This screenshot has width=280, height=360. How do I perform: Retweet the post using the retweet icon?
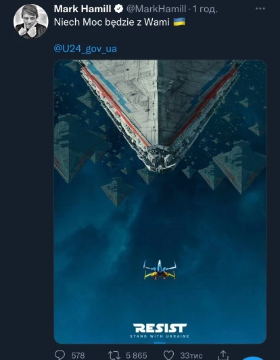pos(114,355)
